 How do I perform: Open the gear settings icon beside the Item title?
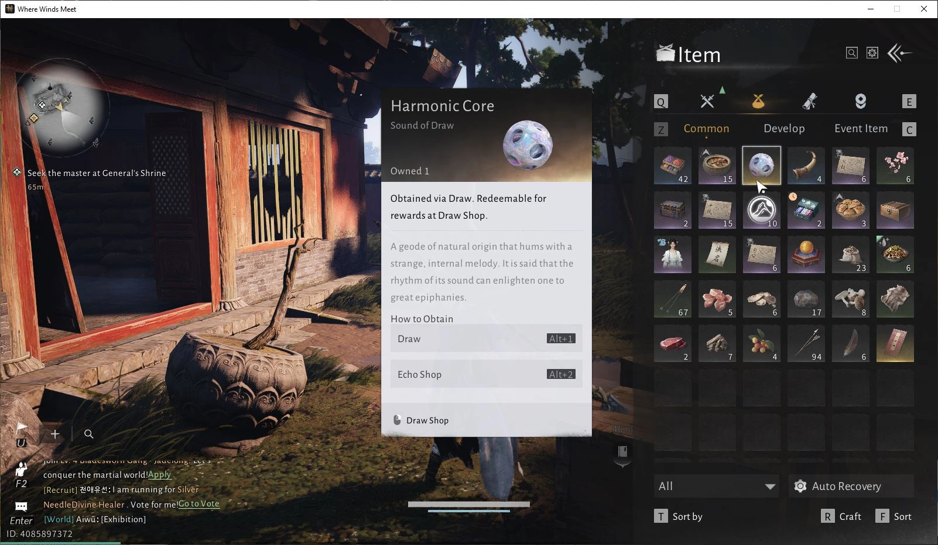[x=872, y=53]
